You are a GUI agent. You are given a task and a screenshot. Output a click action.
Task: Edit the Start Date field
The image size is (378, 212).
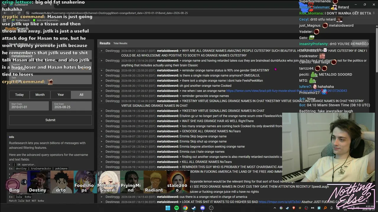tap(29, 106)
